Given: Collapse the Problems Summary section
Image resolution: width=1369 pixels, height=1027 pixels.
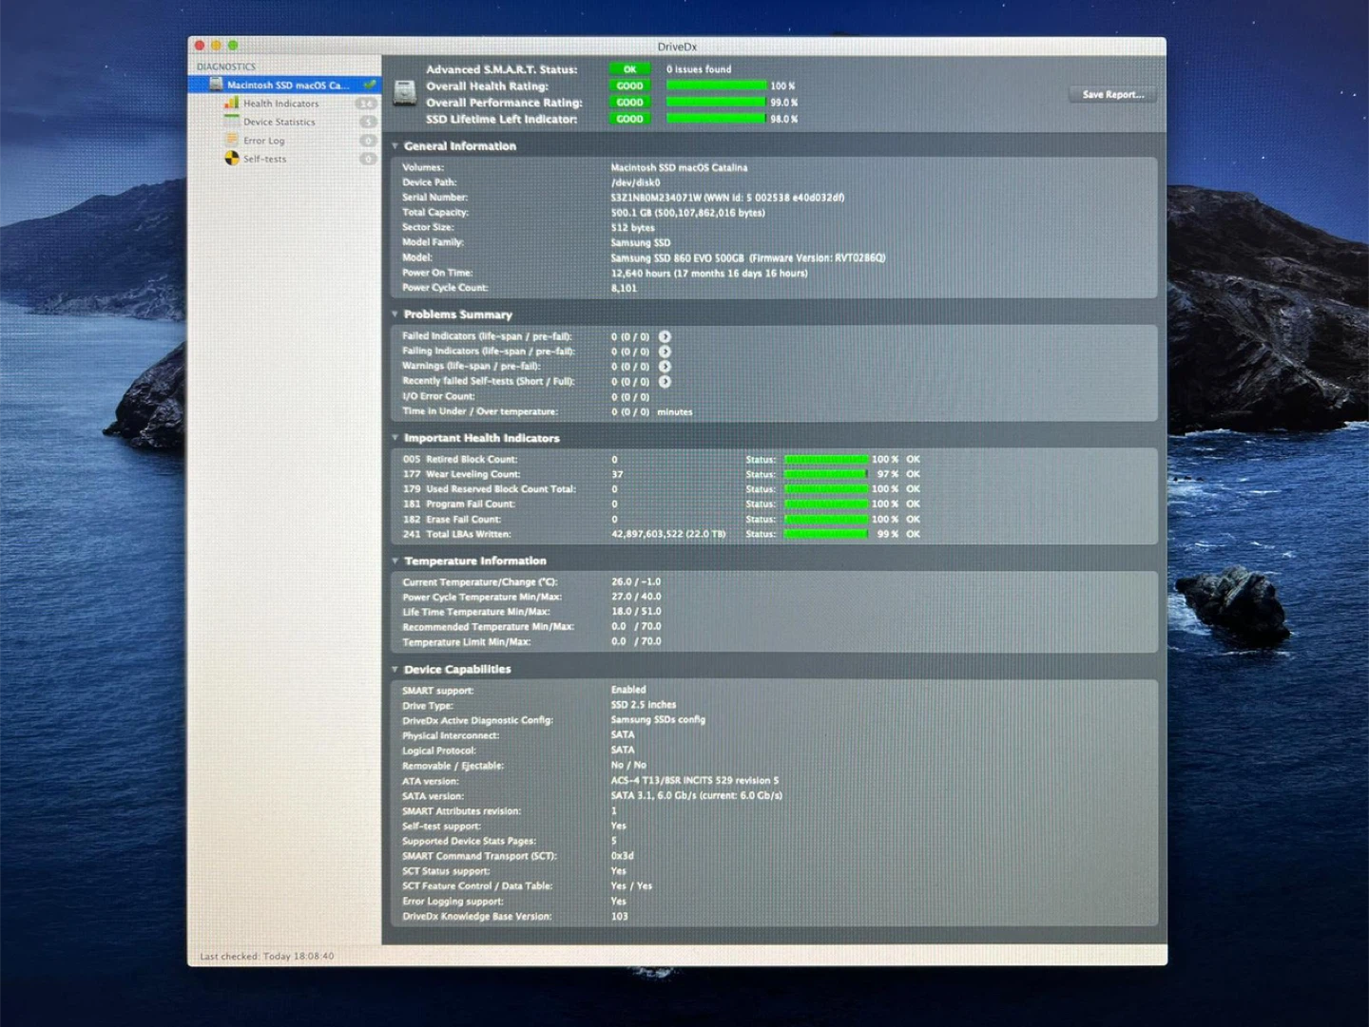Looking at the screenshot, I should 395,314.
